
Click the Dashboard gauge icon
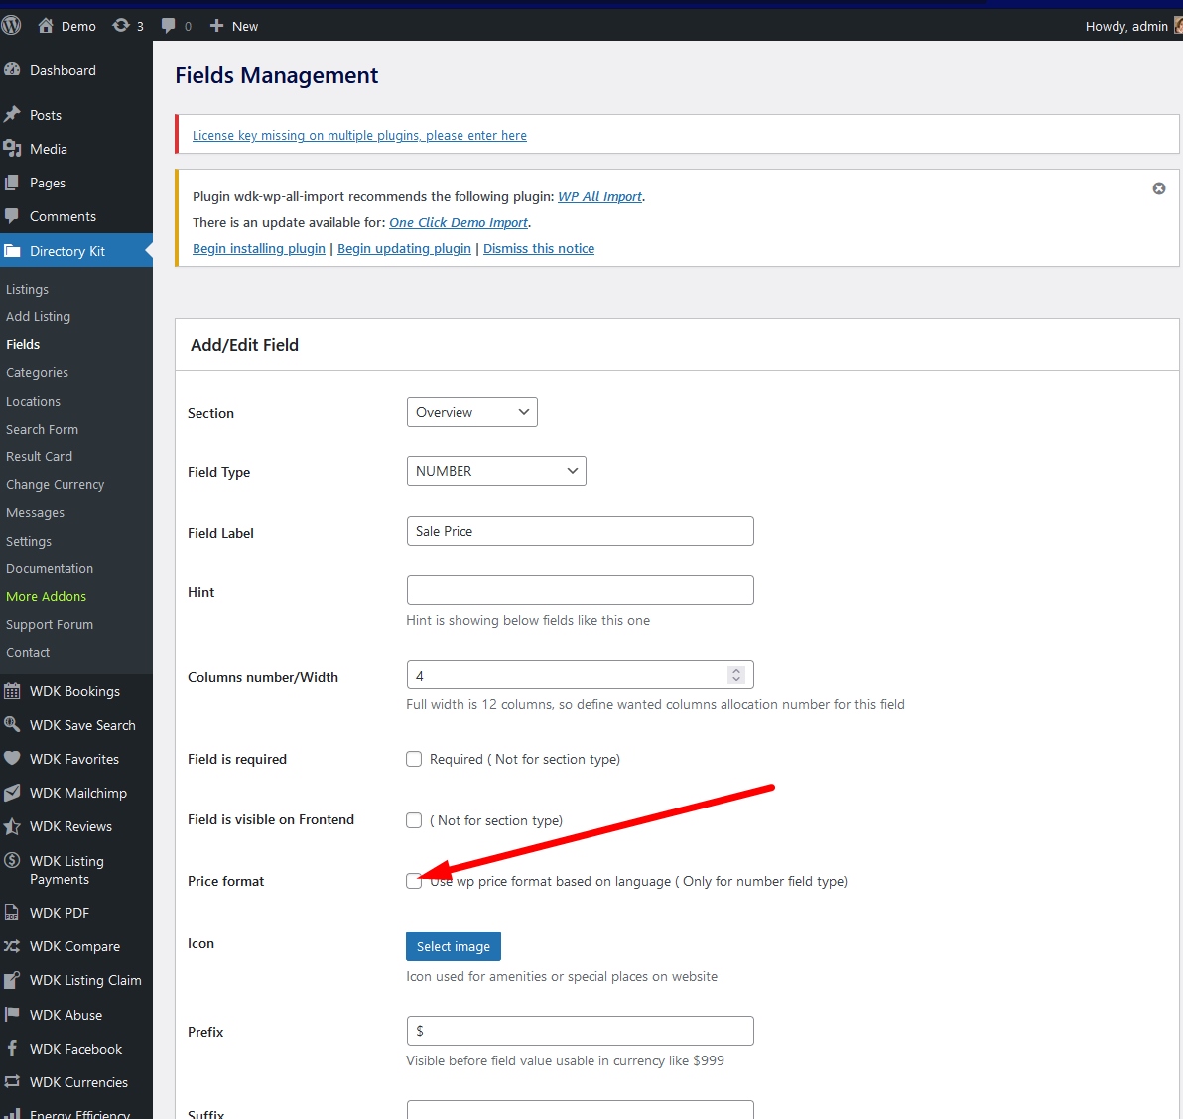click(12, 70)
